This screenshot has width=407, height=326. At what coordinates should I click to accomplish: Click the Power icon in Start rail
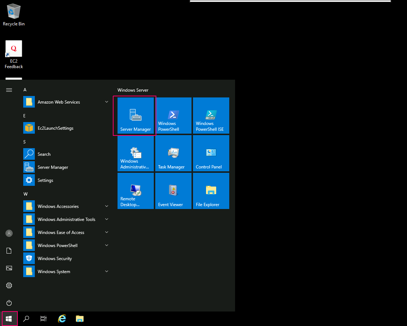(x=9, y=303)
